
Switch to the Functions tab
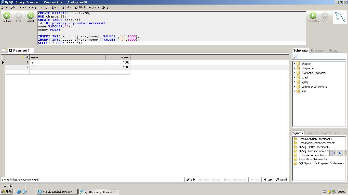click(312, 133)
